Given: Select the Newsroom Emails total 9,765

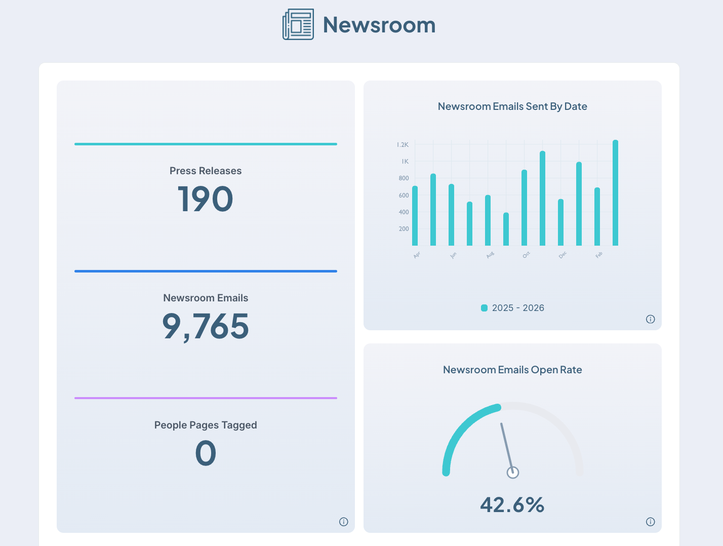Looking at the screenshot, I should click(206, 326).
